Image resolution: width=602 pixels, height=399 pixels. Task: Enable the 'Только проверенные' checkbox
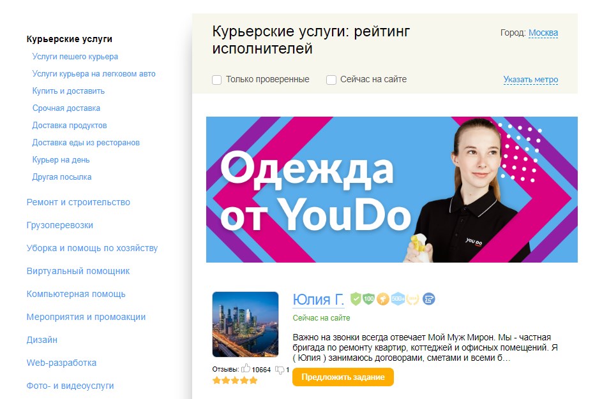217,80
